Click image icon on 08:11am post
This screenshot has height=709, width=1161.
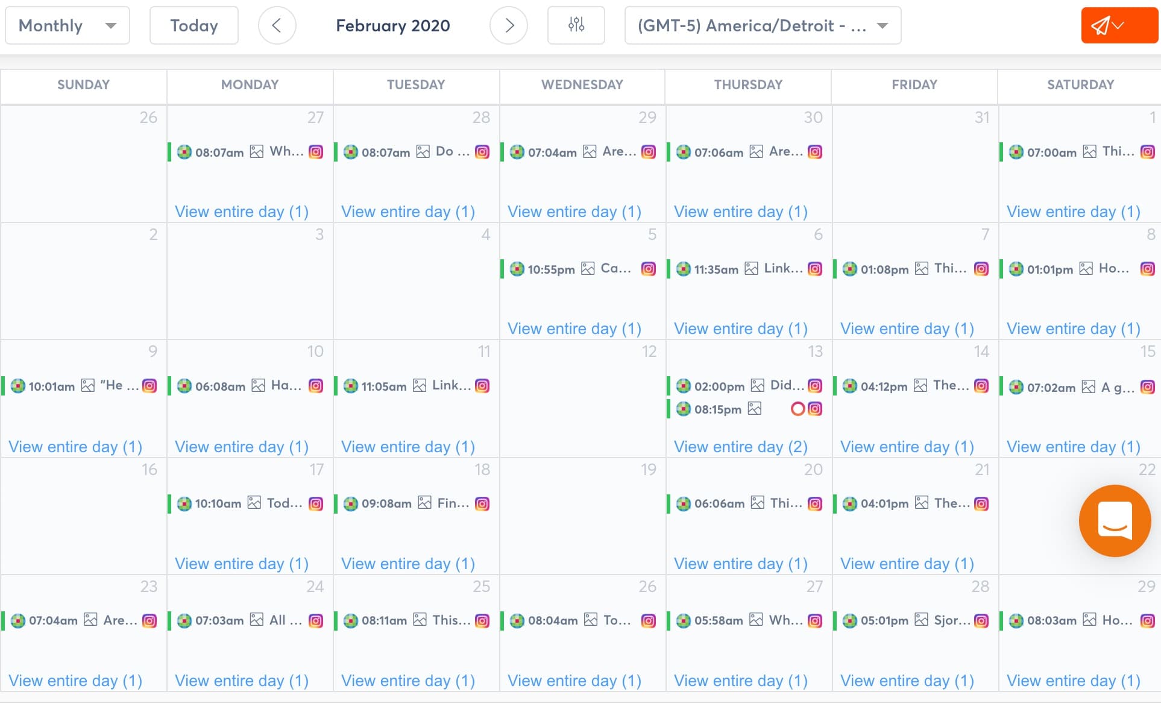coord(420,620)
